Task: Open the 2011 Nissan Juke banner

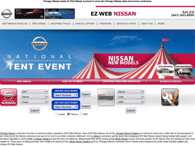Action: point(30,14)
